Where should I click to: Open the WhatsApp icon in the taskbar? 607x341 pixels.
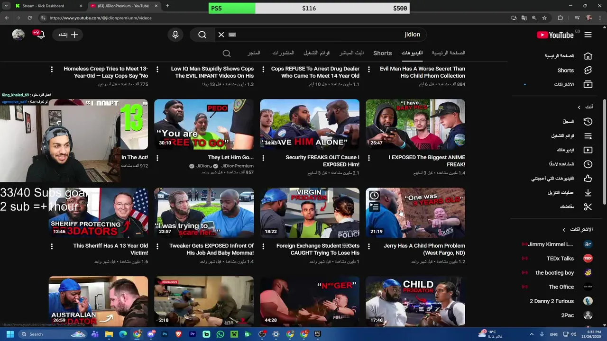pos(220,334)
